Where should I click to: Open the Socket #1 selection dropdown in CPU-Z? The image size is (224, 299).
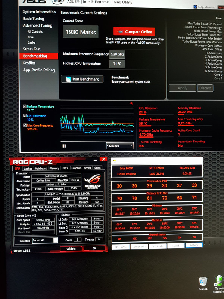point(45,240)
